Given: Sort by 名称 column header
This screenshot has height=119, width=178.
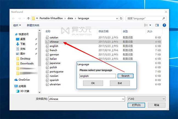Looking at the screenshot, I should 48,31.
